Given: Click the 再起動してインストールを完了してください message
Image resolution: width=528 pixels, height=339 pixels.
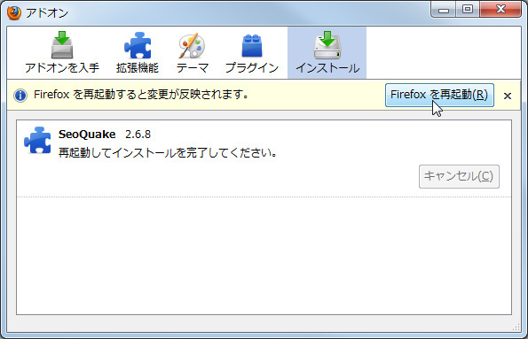Looking at the screenshot, I should 168,153.
